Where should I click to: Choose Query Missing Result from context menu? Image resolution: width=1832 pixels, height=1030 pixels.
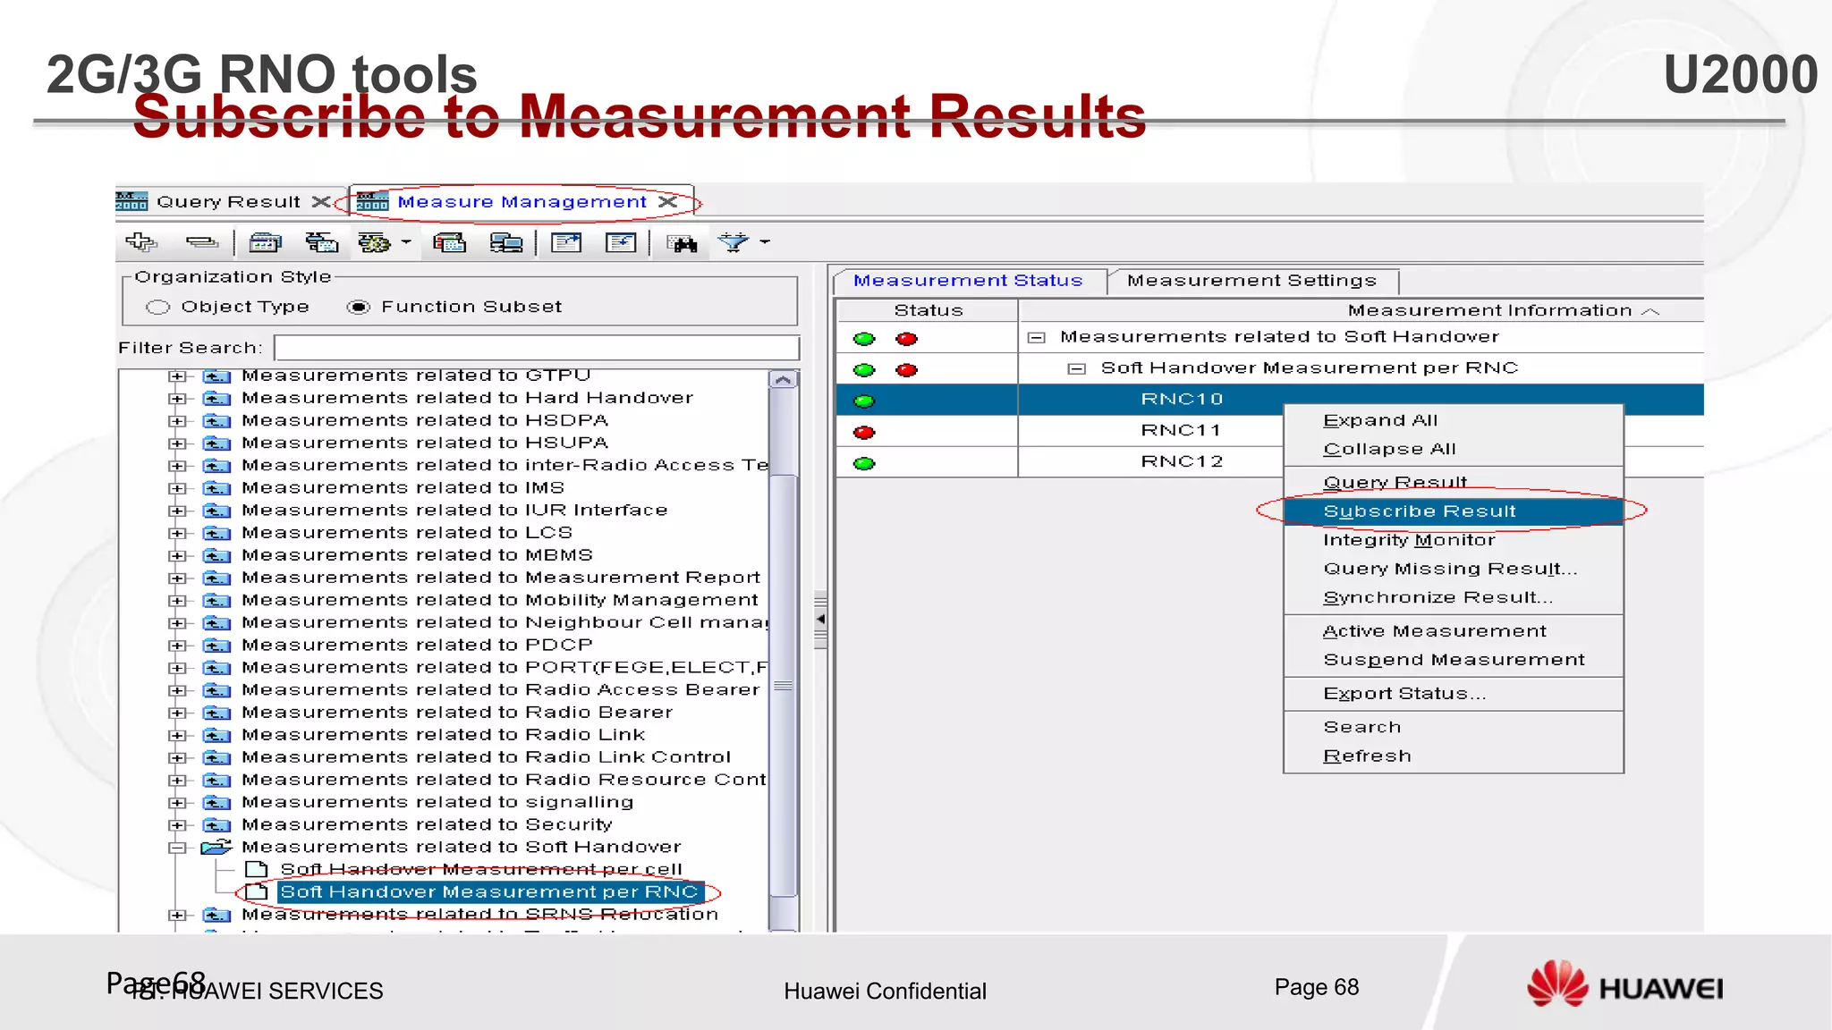pos(1453,569)
